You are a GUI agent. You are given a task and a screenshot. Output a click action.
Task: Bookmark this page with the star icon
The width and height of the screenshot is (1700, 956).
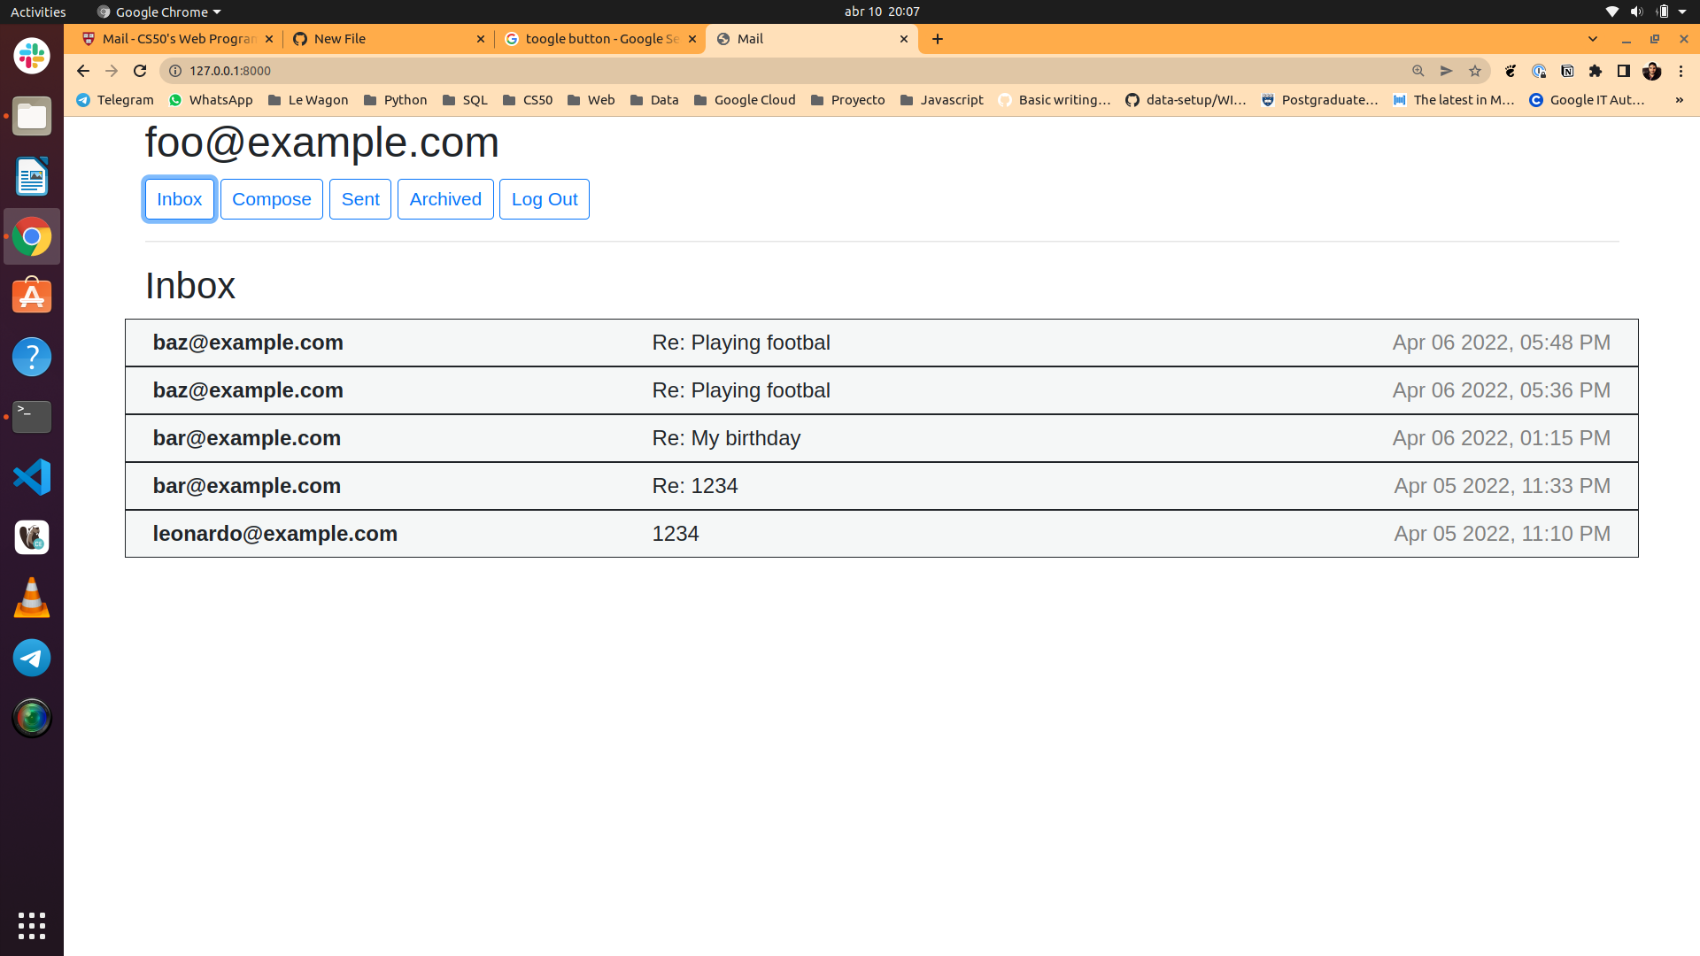(x=1475, y=71)
